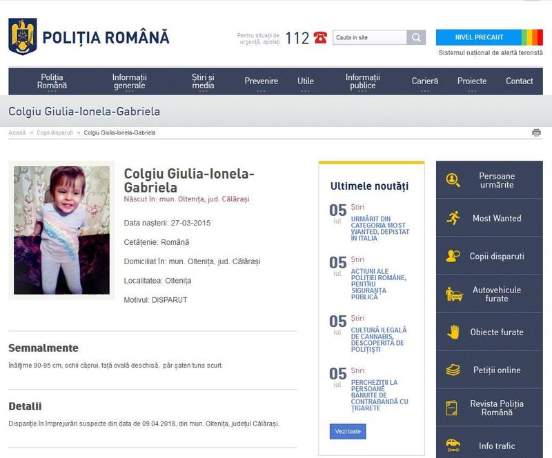This screenshot has width=552, height=458.
Task: Click the Obiecte furate hand icon
Action: click(x=453, y=332)
